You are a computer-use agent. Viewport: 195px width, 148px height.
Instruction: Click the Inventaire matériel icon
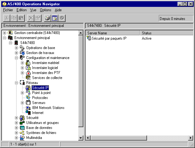pos(28,63)
